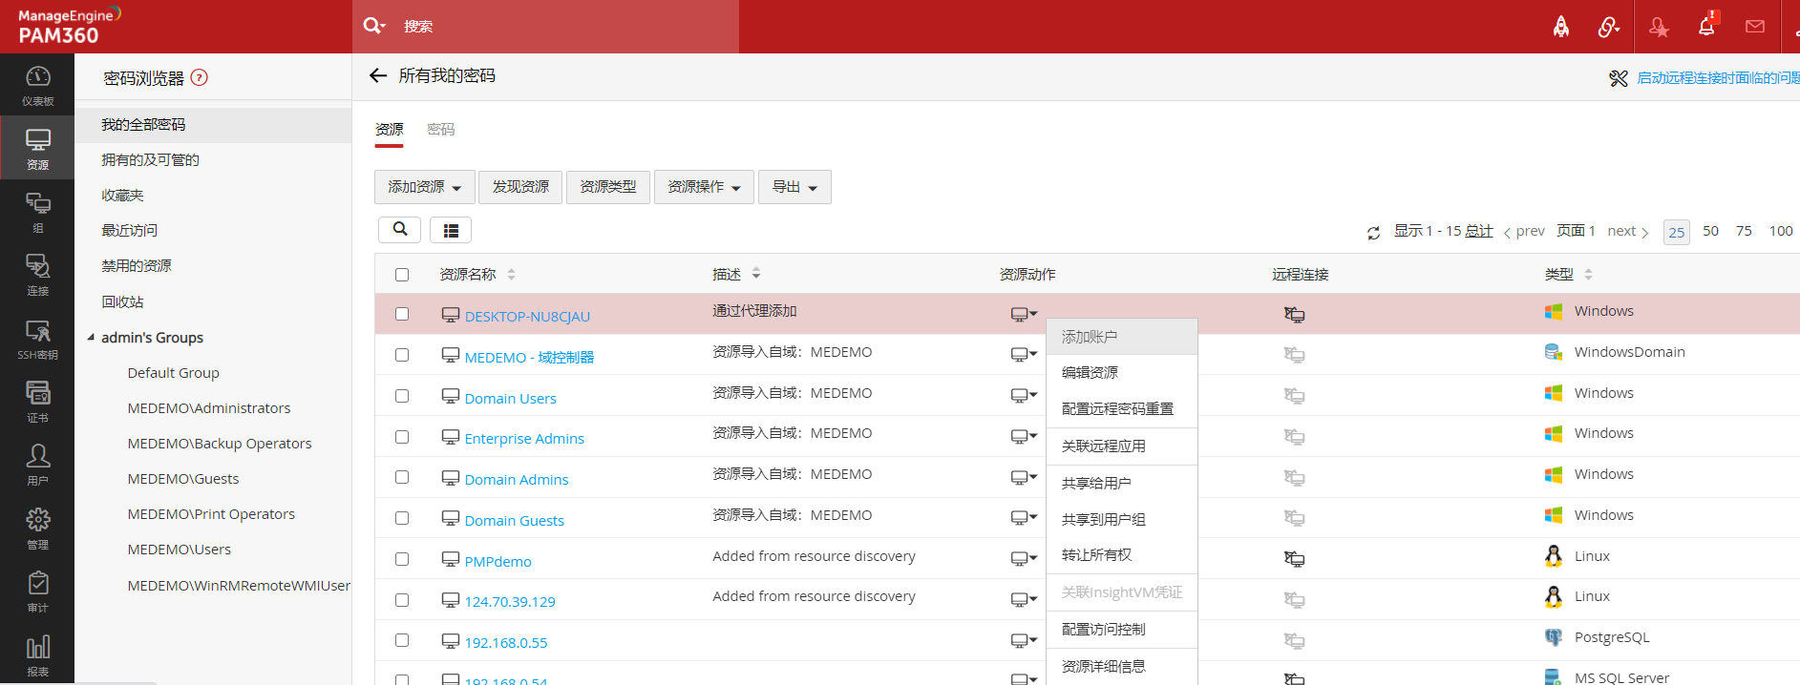Screen dimensions: 1800x685
Task: Open the 仪表板 dashboard sidebar icon
Action: point(37,85)
